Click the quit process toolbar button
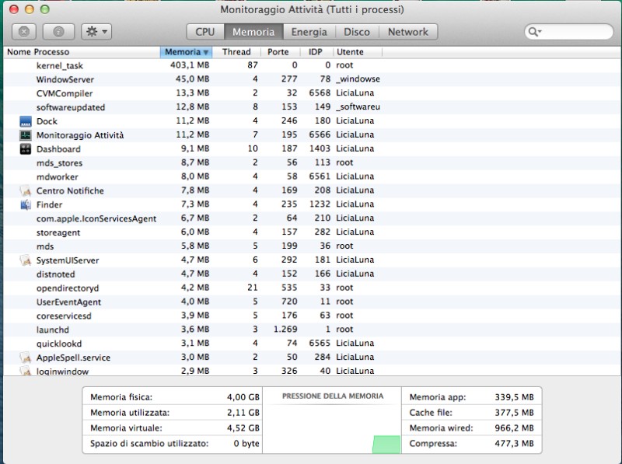Screen dimensions: 622x464 [24, 32]
